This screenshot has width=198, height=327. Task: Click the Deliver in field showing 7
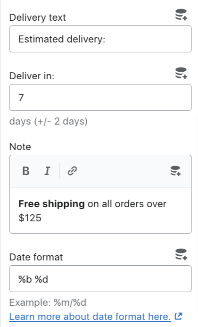coord(100,97)
